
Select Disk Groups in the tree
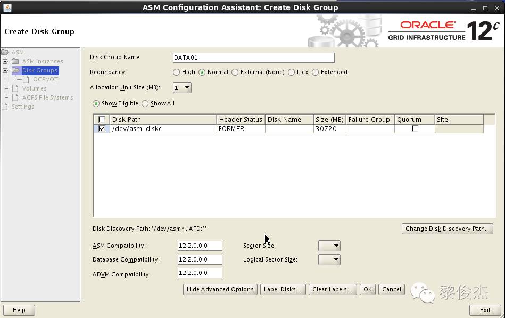coord(39,70)
